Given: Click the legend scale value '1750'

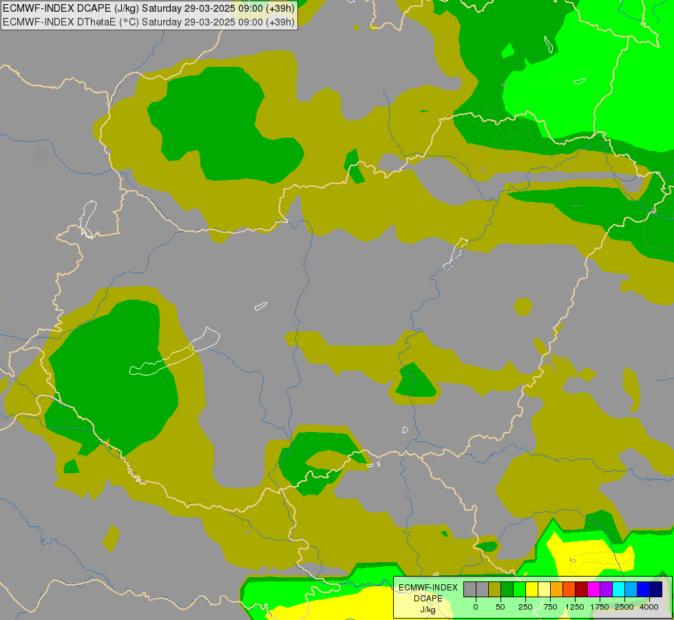Looking at the screenshot, I should 600,607.
